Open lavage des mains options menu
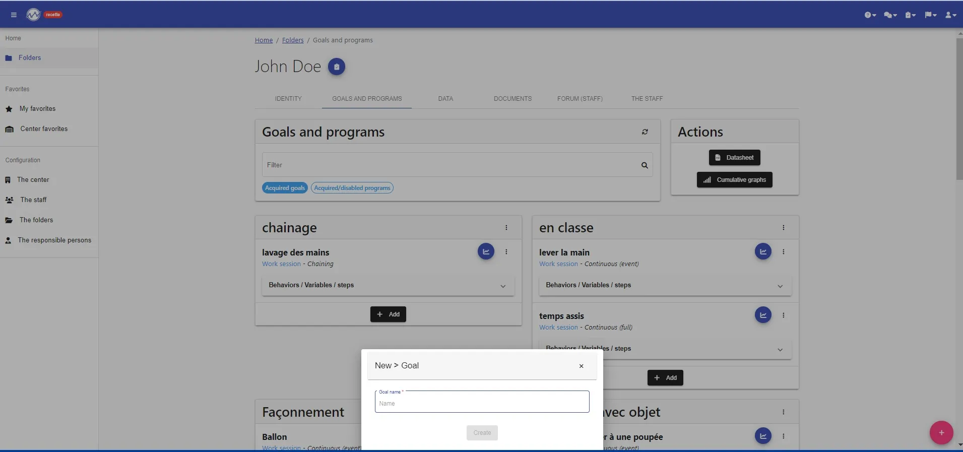The height and width of the screenshot is (452, 963). point(506,252)
